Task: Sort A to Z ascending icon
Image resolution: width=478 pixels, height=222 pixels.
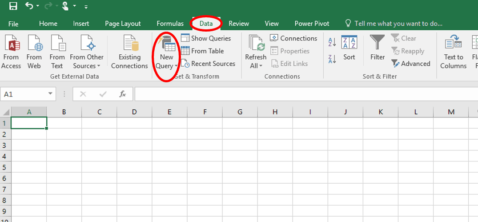Action: click(332, 42)
